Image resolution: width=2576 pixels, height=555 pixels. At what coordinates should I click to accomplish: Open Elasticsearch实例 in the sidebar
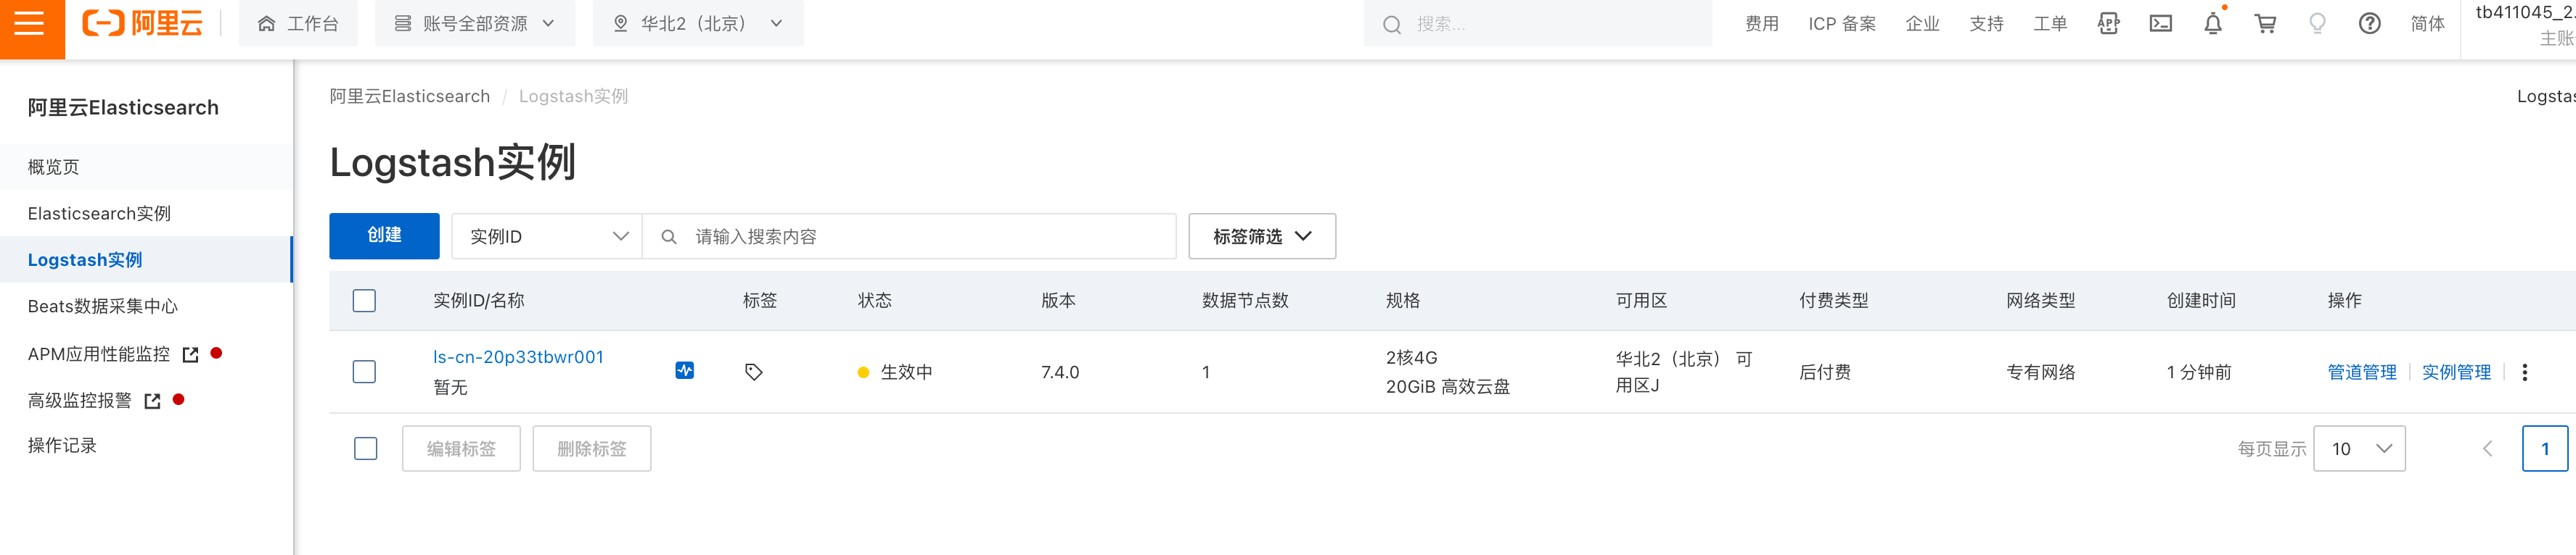[x=99, y=214]
